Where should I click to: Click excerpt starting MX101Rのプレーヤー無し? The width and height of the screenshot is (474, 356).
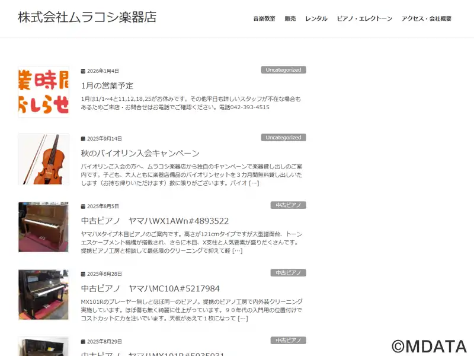point(191,310)
